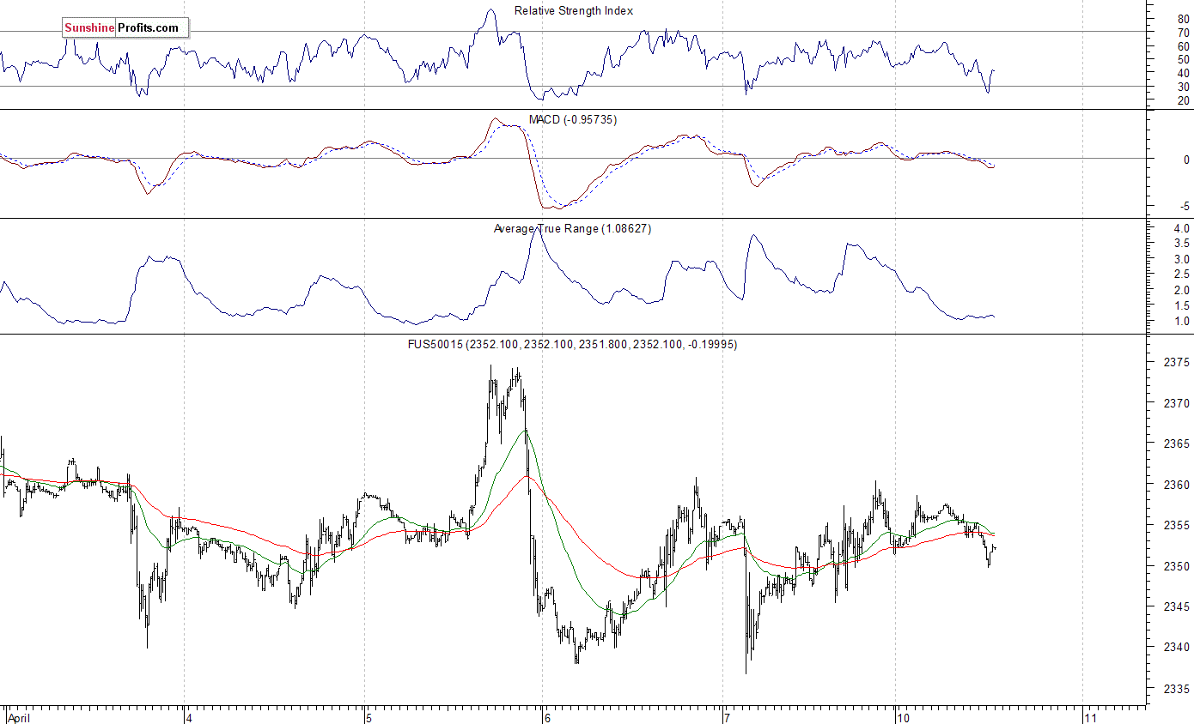The width and height of the screenshot is (1194, 724).
Task: Click the RSI axis value 70
Action: pyautogui.click(x=1183, y=33)
